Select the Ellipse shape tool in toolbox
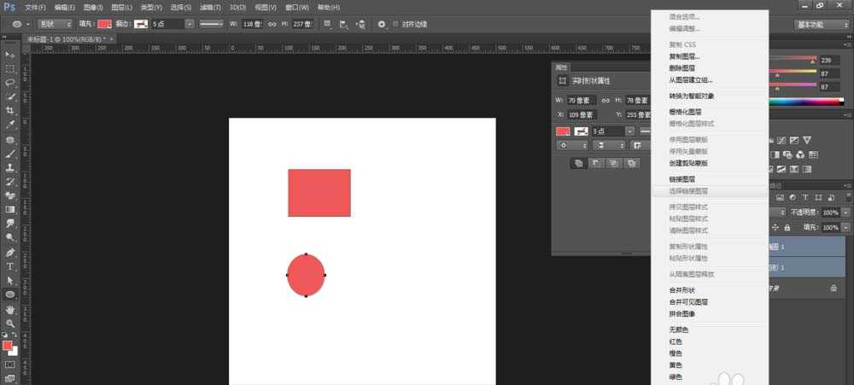 tap(10, 295)
